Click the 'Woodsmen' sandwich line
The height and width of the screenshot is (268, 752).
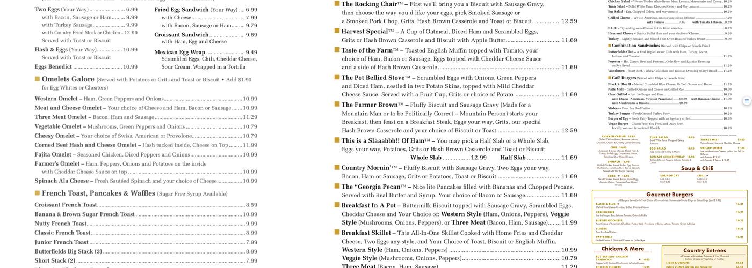(x=670, y=71)
